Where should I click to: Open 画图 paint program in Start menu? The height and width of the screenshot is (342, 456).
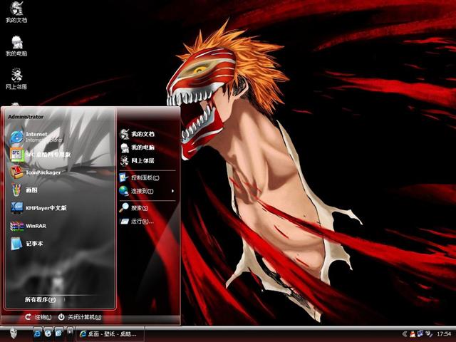(x=24, y=190)
